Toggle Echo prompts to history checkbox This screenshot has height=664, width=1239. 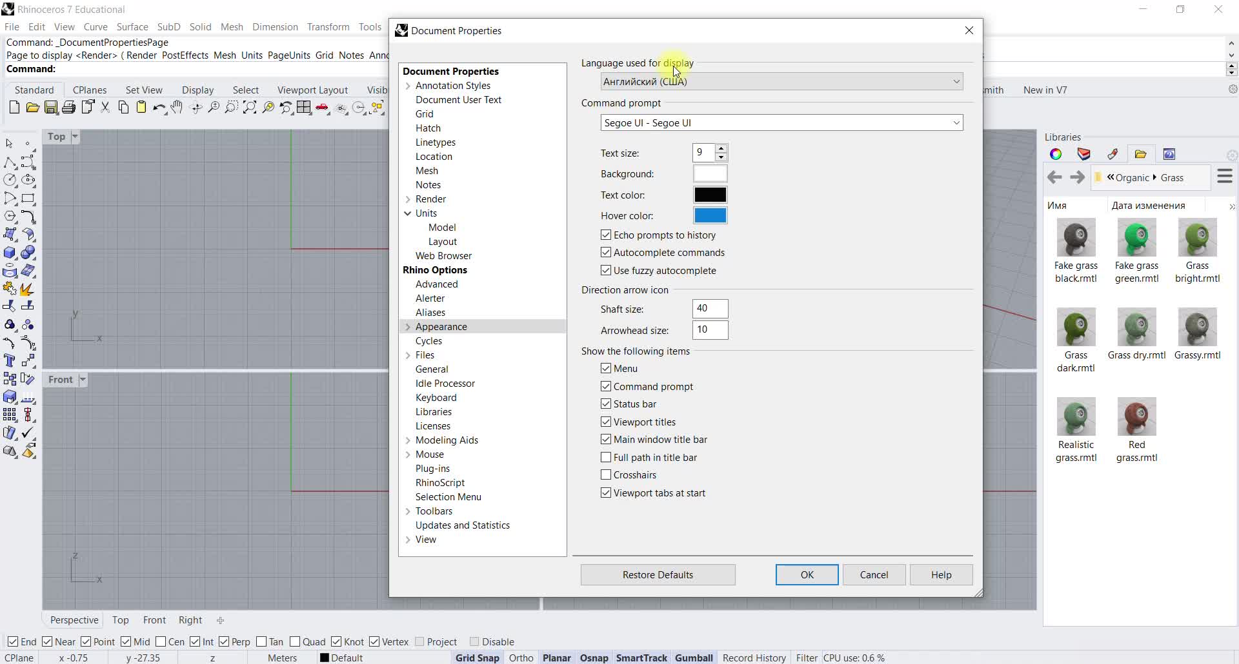point(606,235)
